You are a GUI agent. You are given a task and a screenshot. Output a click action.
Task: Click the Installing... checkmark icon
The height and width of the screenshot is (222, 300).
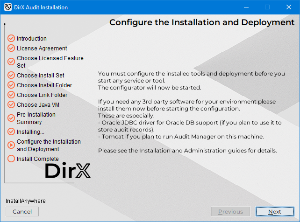[11, 132]
